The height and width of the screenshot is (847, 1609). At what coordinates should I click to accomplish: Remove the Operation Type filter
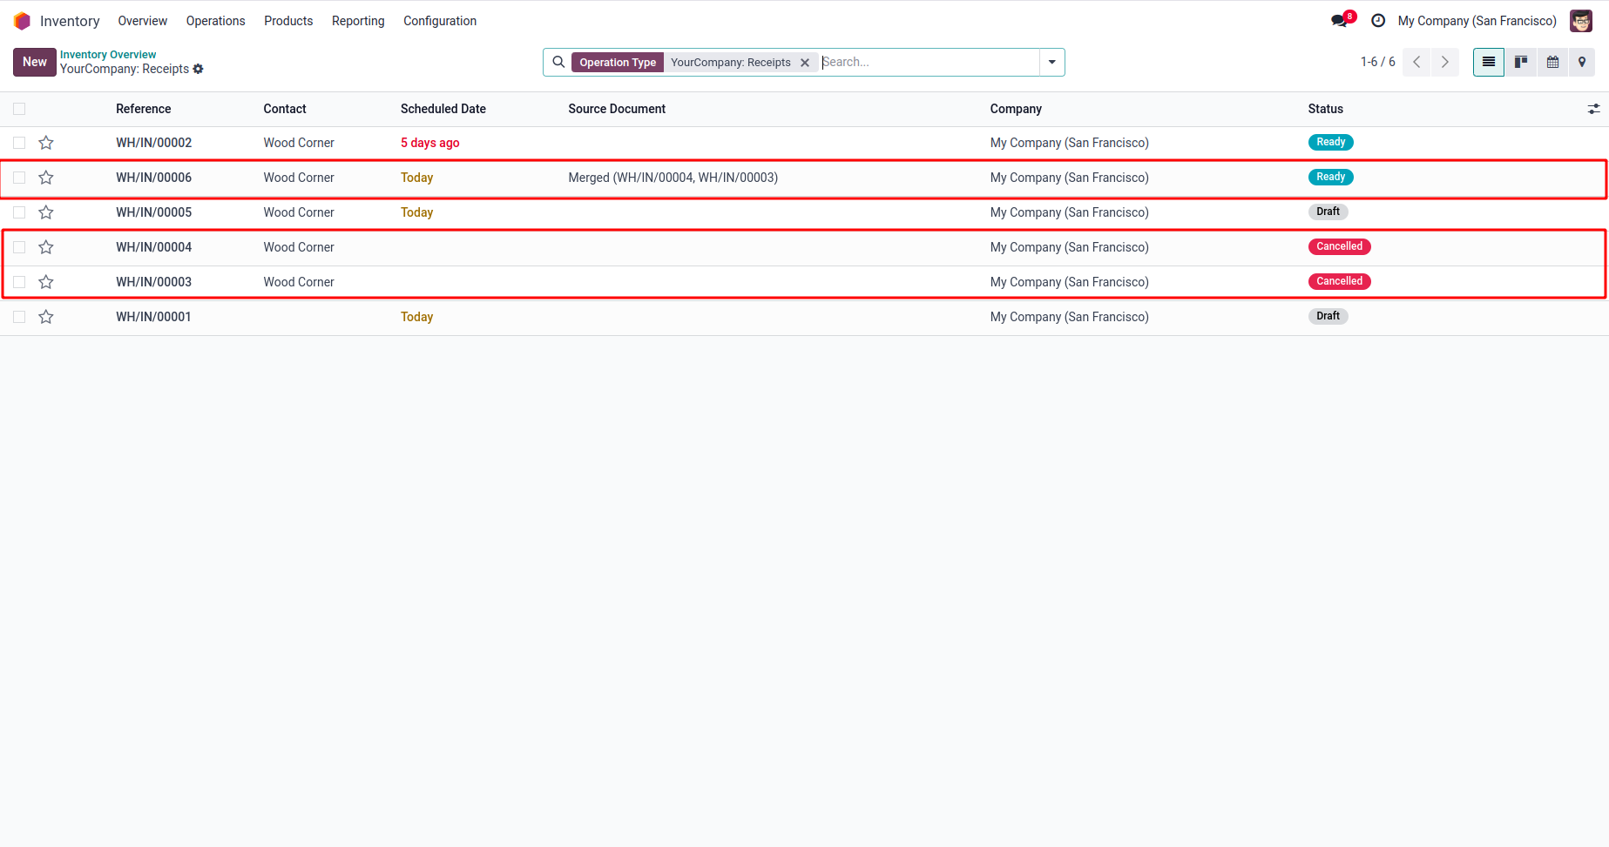click(x=805, y=63)
